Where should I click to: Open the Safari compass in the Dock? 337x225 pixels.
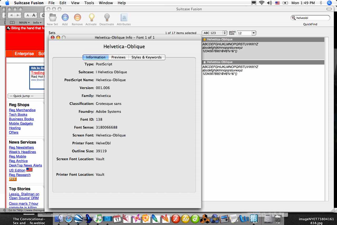pyautogui.click(x=68, y=218)
